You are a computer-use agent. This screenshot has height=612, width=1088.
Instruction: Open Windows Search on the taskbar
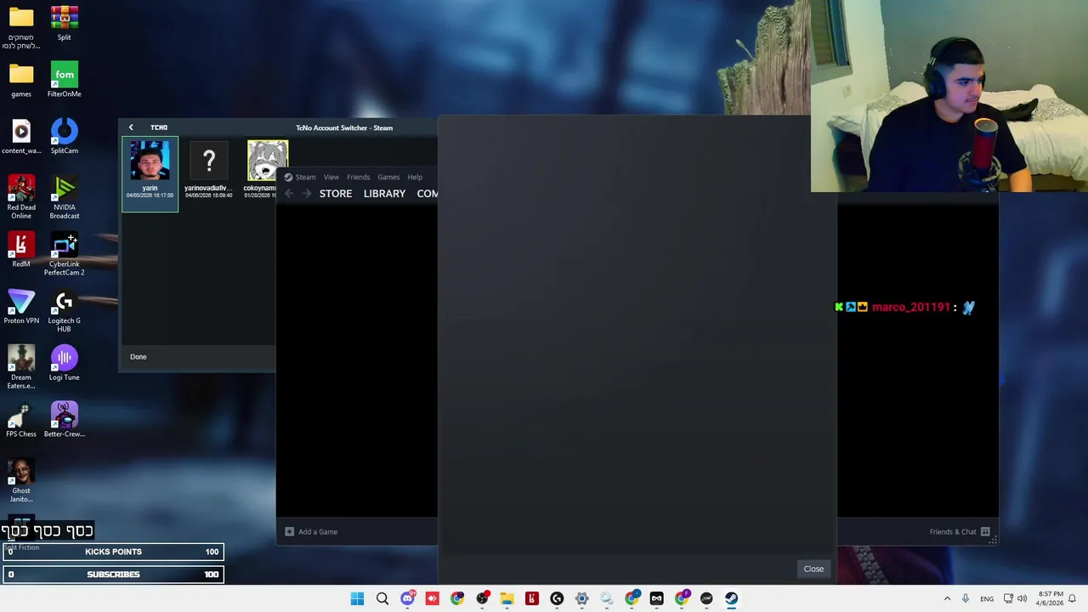pos(382,598)
